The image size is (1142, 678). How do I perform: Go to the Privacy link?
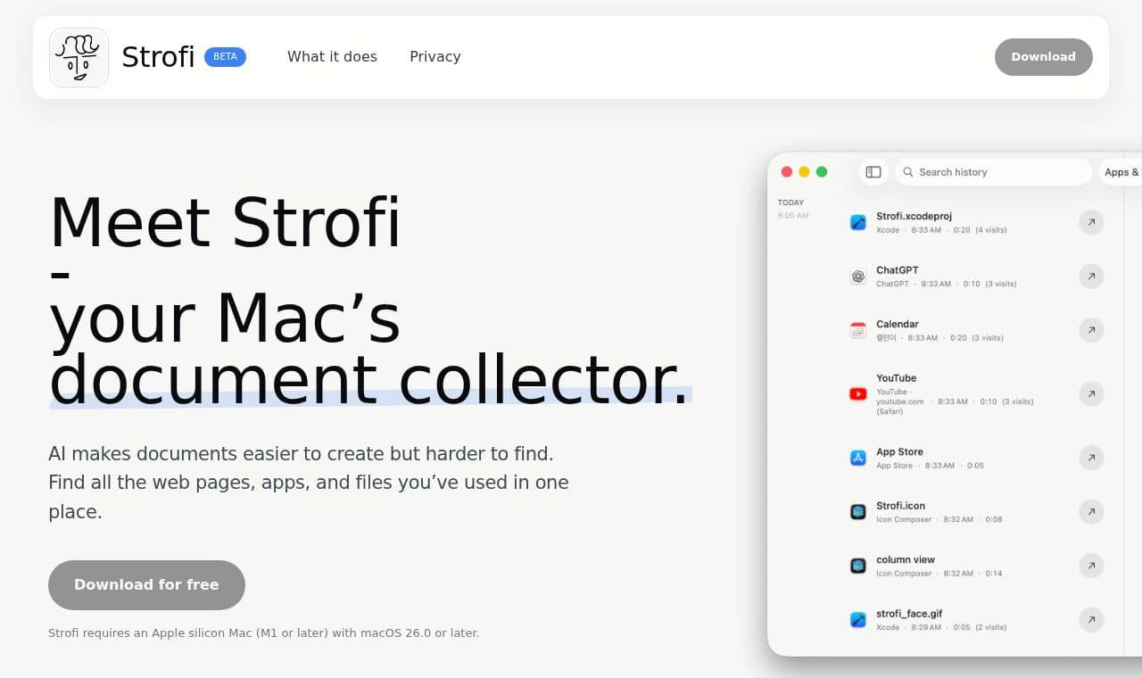click(x=435, y=57)
